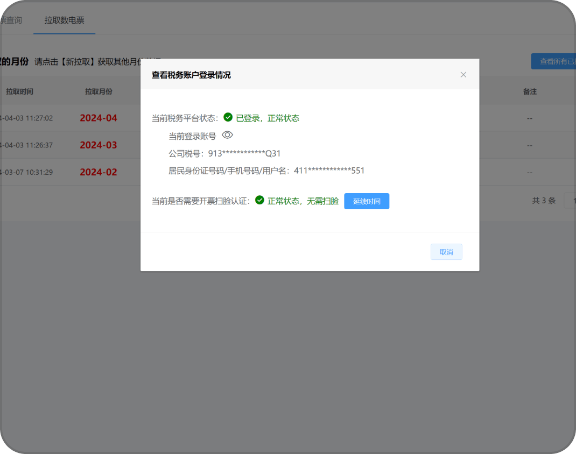Select the partially visible 查询 tab
This screenshot has height=454, width=576.
click(x=11, y=20)
